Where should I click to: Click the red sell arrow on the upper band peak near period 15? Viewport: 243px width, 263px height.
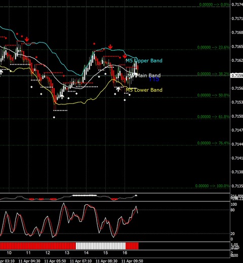[x=110, y=47]
